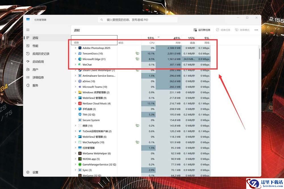Expand the Microsoft Teams (10) group

pos(75,87)
